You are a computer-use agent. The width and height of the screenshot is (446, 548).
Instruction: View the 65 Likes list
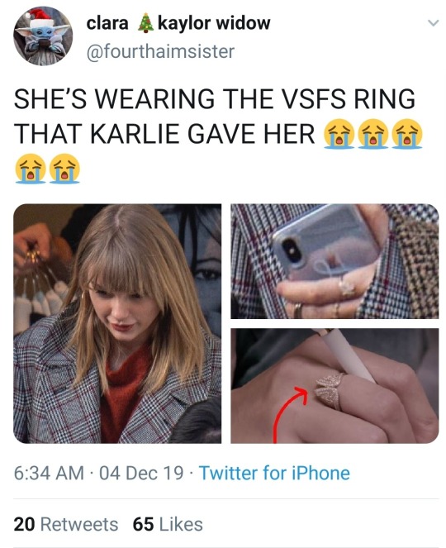[x=168, y=524]
